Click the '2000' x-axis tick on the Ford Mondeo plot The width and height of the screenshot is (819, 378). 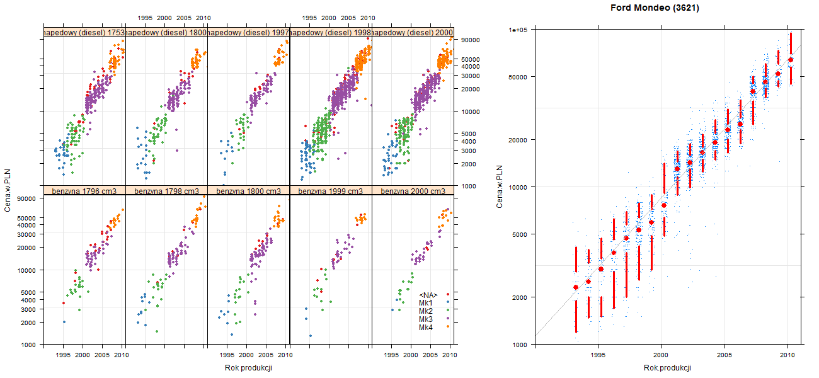[x=661, y=355]
